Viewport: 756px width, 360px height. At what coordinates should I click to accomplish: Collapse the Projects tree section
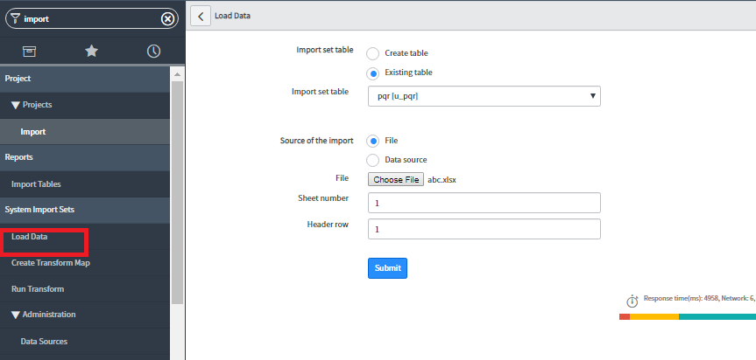[x=16, y=105]
